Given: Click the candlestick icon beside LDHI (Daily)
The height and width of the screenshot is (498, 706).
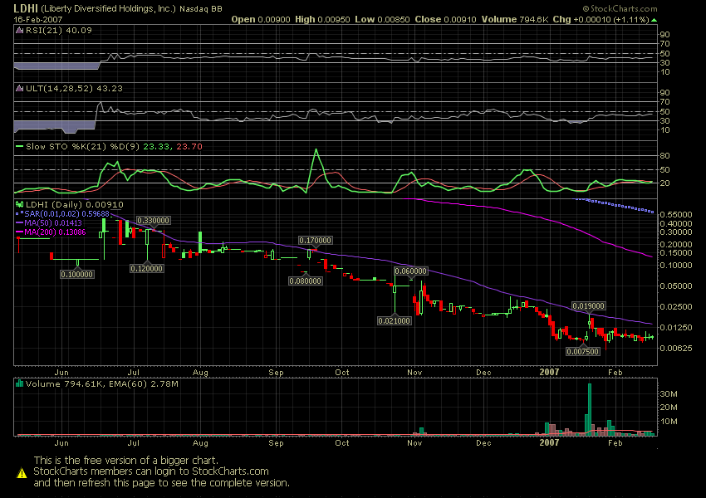Looking at the screenshot, I should (x=19, y=205).
